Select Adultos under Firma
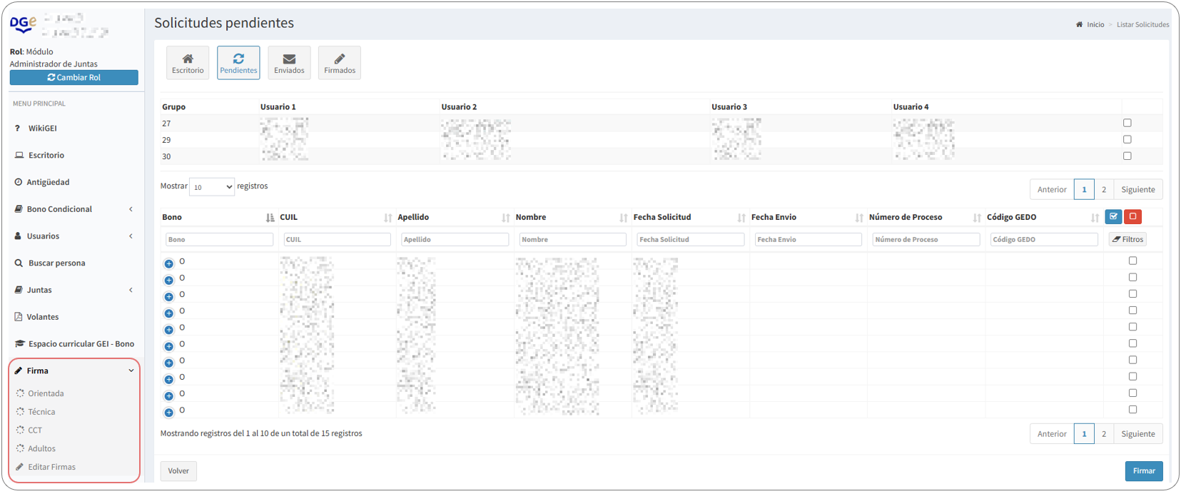 [41, 448]
